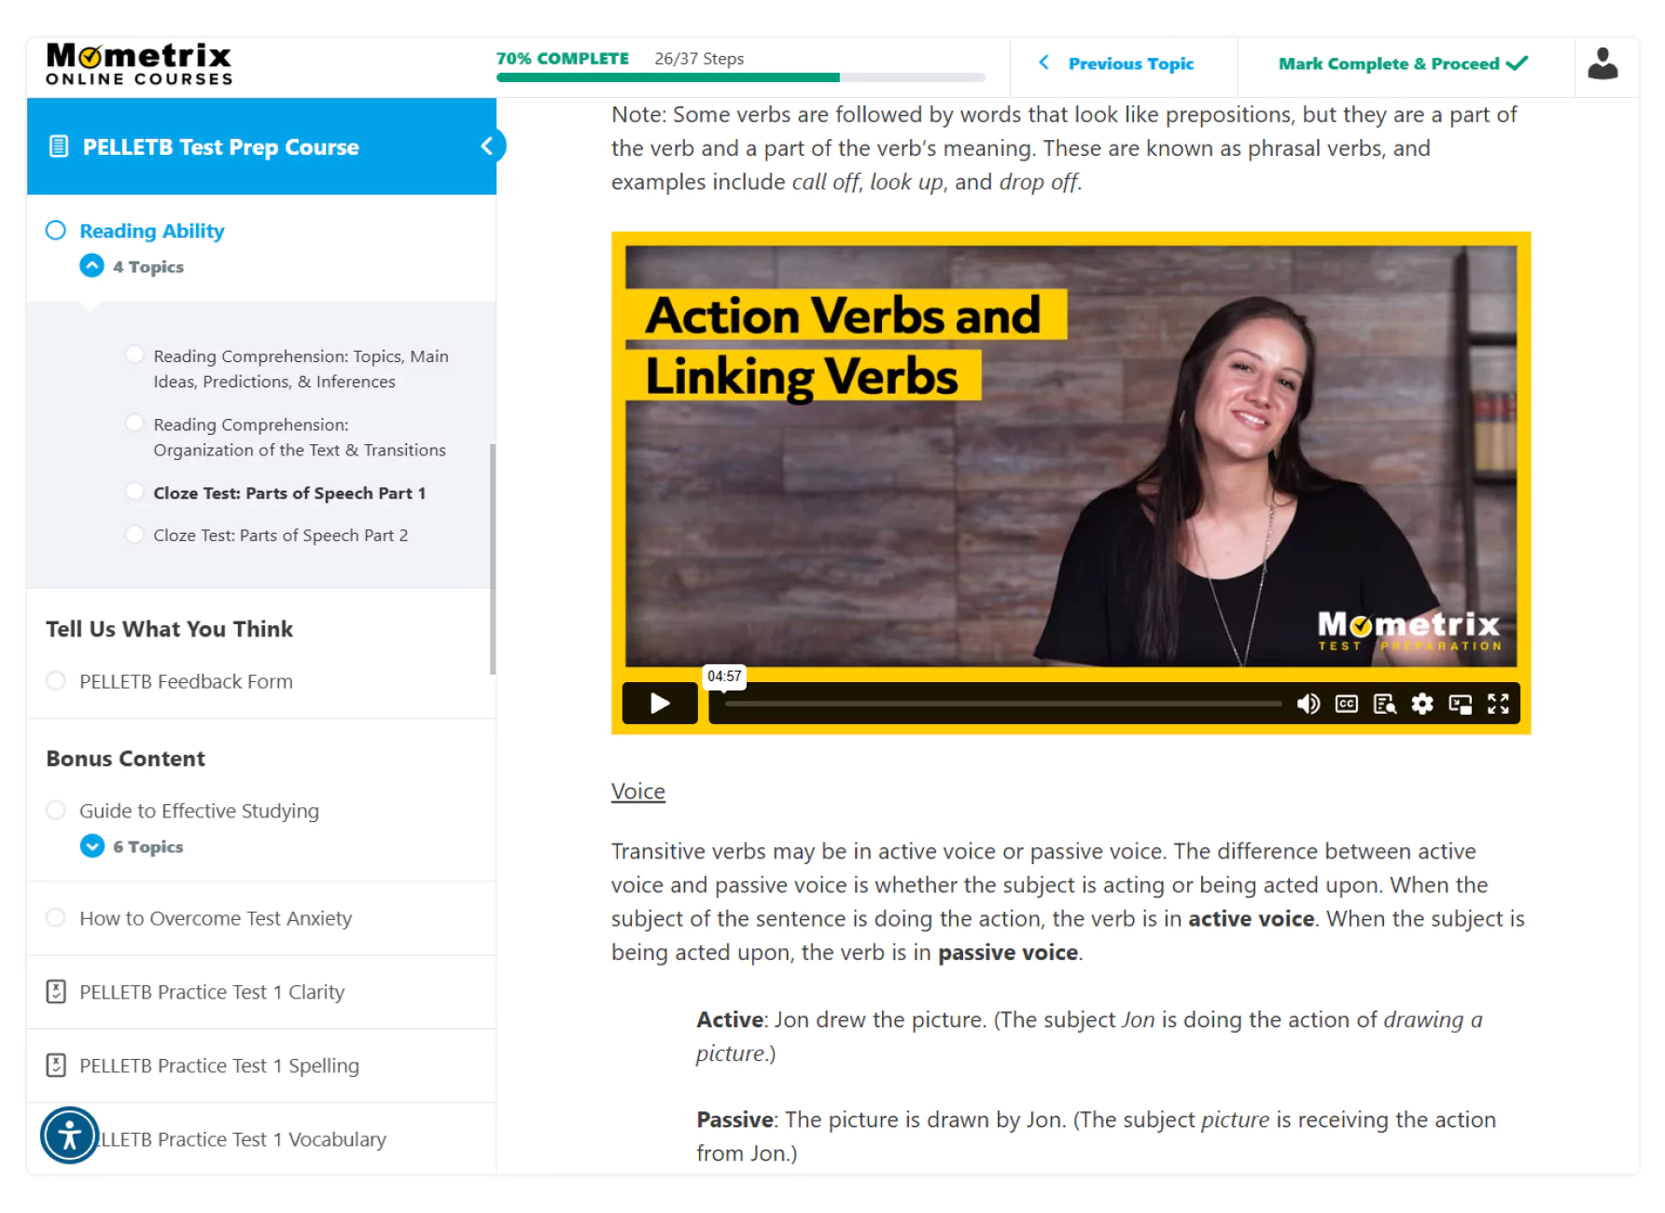The width and height of the screenshot is (1665, 1213).
Task: Collapse the course sidebar panel
Action: click(487, 146)
